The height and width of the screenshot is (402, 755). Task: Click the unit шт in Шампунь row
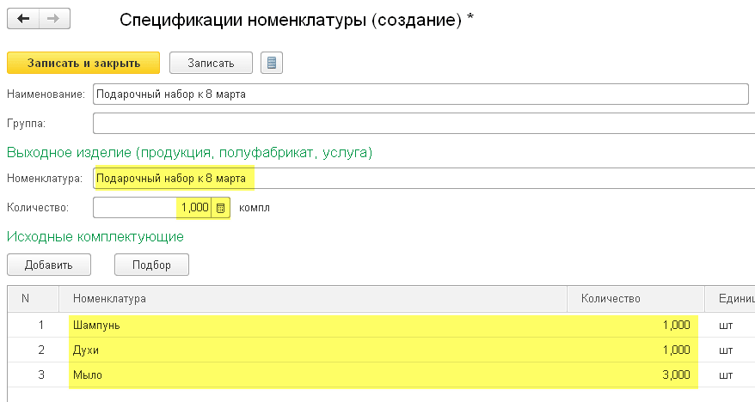click(726, 326)
